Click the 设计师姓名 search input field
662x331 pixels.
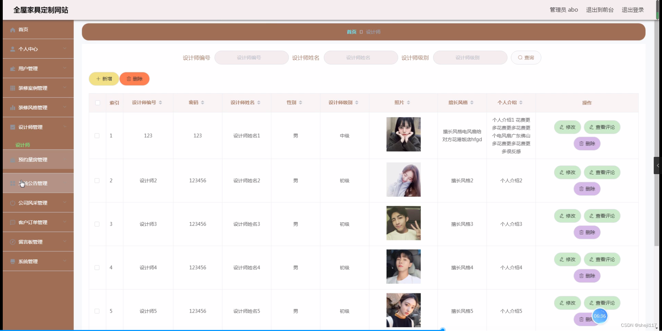coord(361,58)
